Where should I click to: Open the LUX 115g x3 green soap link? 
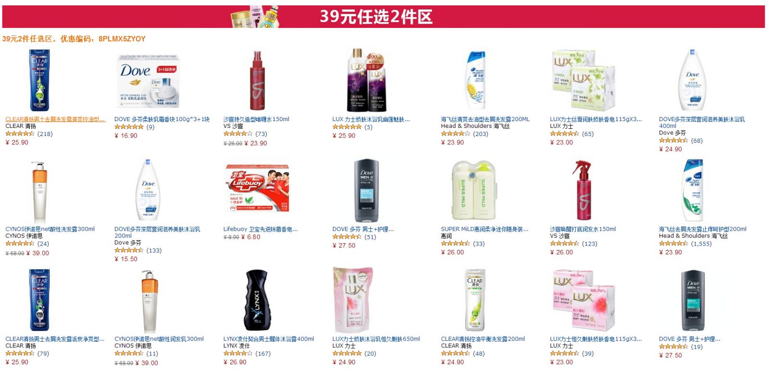click(595, 119)
